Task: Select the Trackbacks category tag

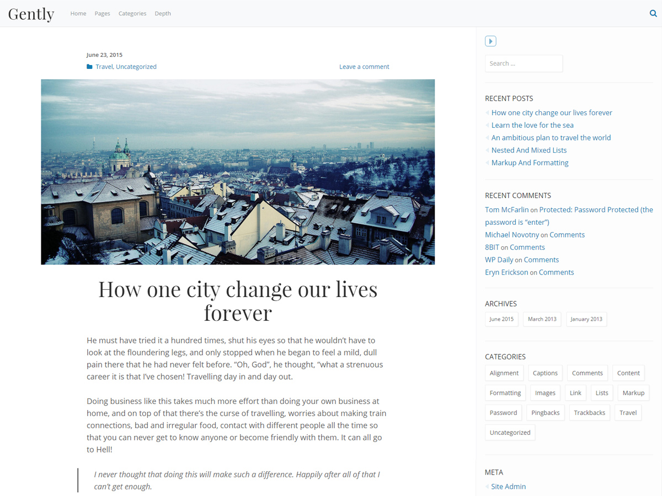Action: click(x=589, y=413)
